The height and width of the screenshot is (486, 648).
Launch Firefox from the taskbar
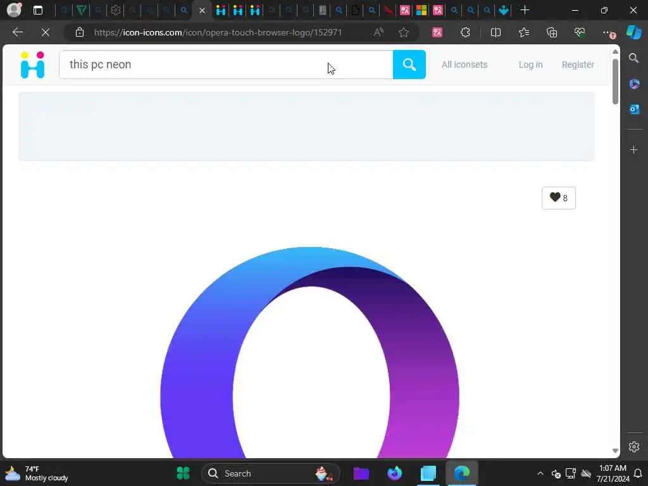[395, 473]
